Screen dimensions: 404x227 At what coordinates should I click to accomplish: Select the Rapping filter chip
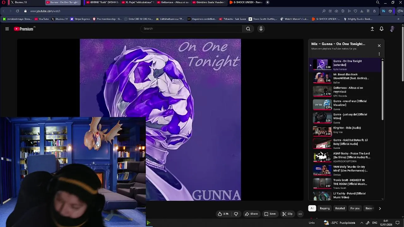(x=324, y=208)
